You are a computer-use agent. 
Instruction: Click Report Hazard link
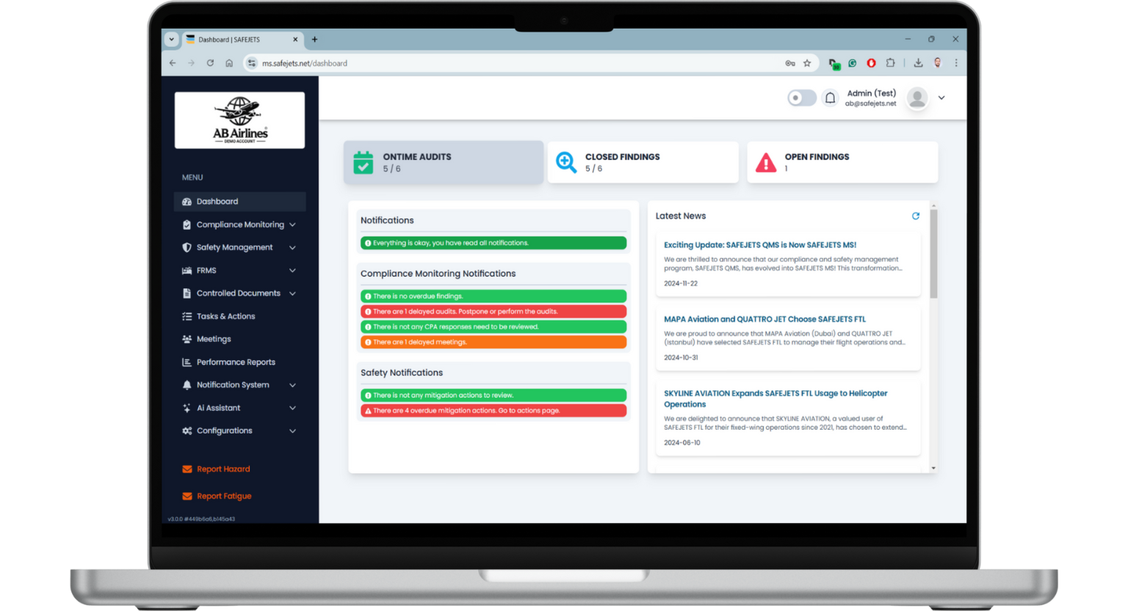223,469
